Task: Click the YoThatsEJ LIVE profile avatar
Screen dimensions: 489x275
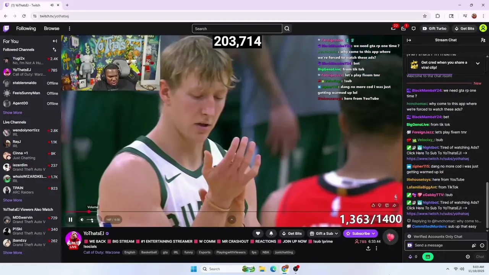Action: (73, 239)
